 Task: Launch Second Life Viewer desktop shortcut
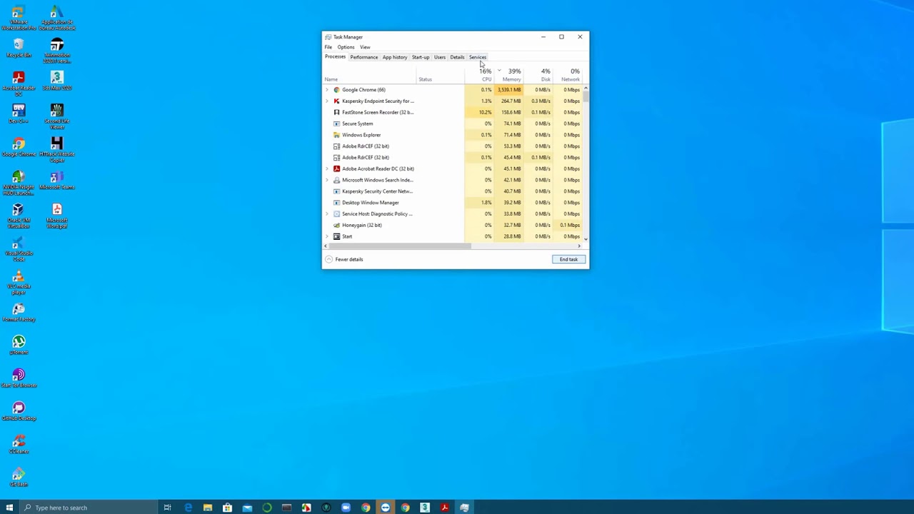57,116
